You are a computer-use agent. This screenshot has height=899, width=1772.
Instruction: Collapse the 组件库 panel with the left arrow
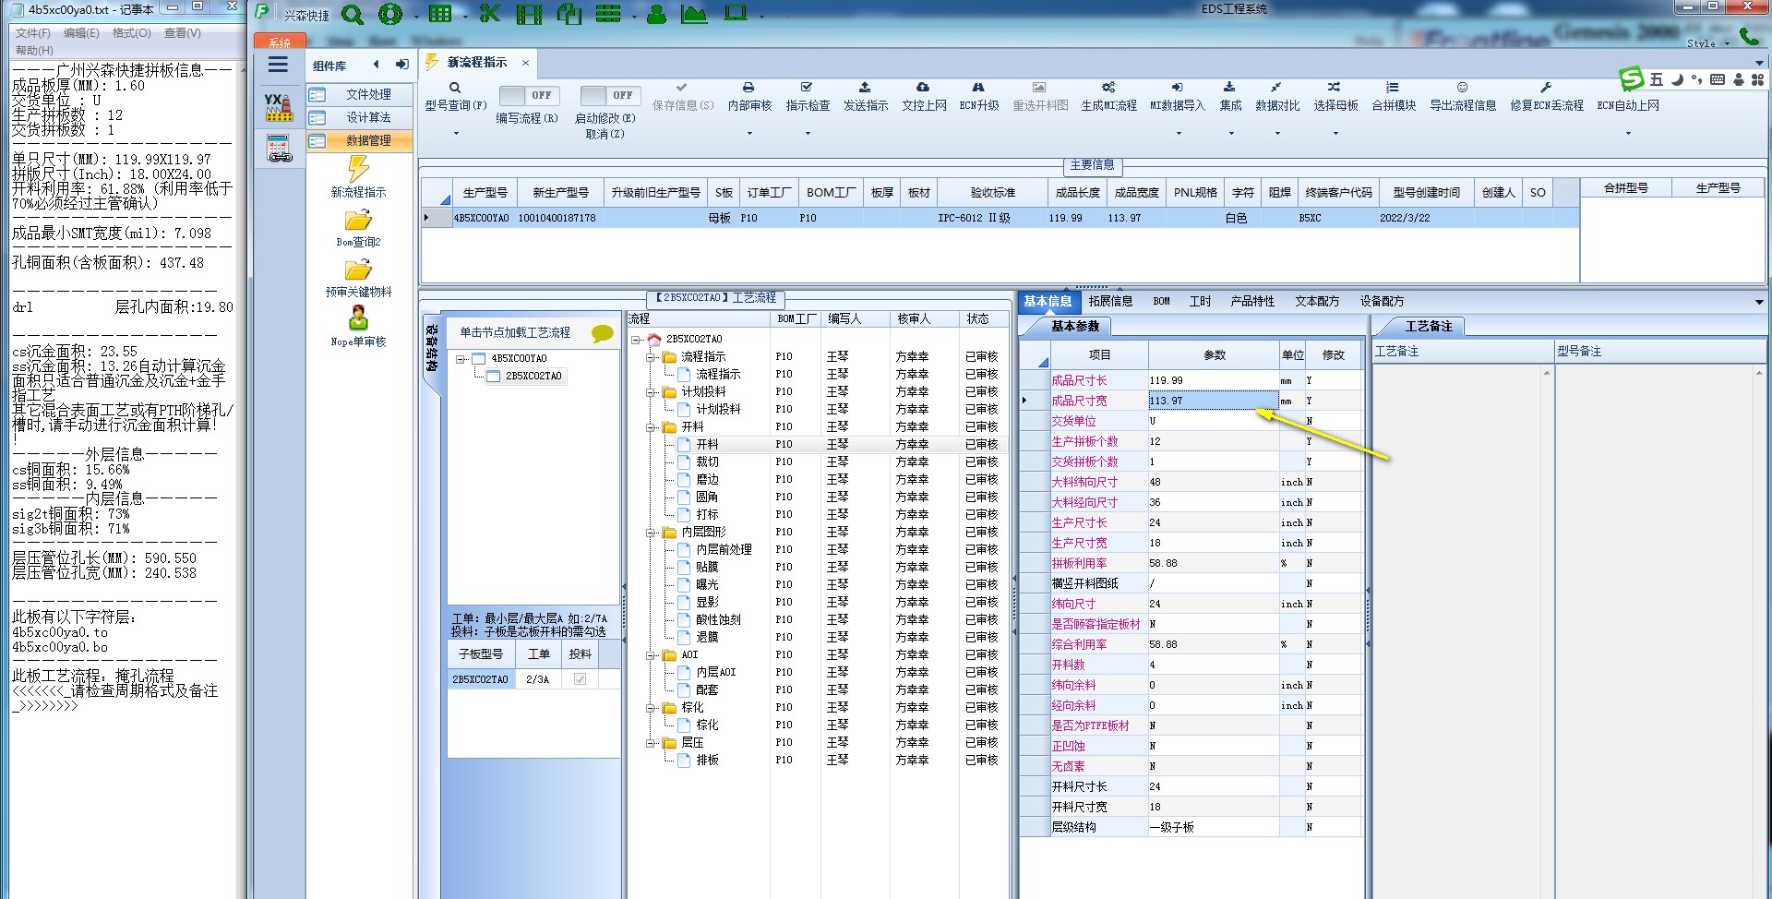coord(376,65)
